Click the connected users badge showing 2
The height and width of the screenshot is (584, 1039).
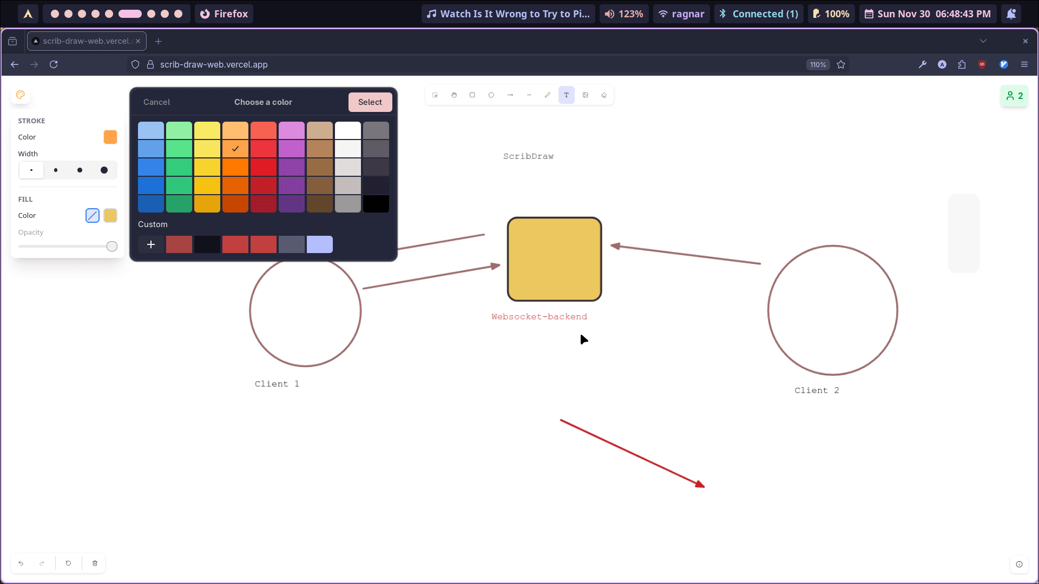click(x=1015, y=96)
